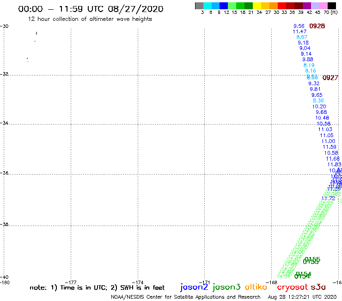Click the NOAA/NESDIS credit line
The height and width of the screenshot is (301, 342).
[x=186, y=297]
